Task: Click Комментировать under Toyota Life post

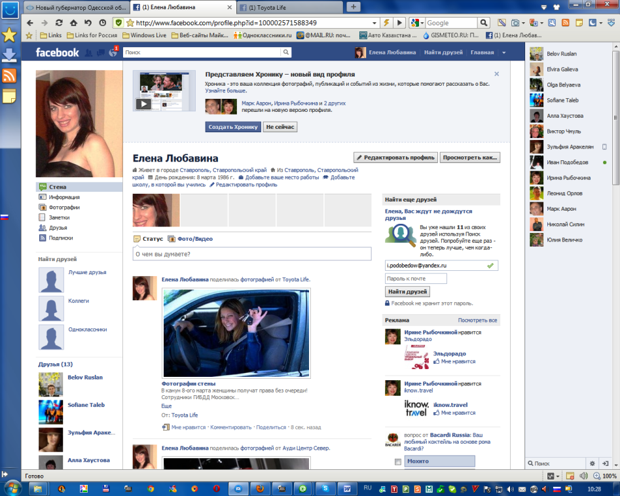Action: point(231,427)
